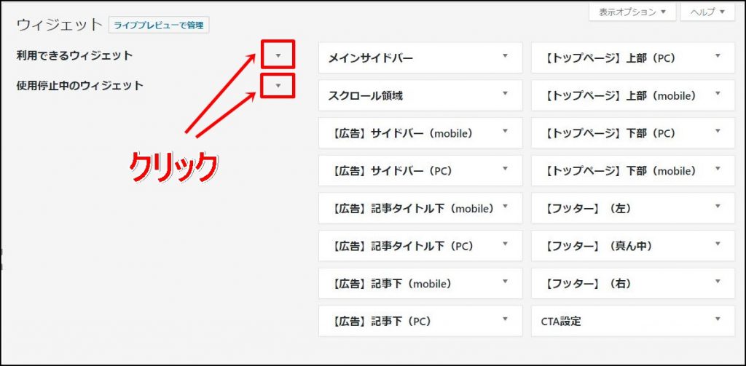Expand the CTA設定 arrow
This screenshot has height=366, width=746.
(718, 319)
